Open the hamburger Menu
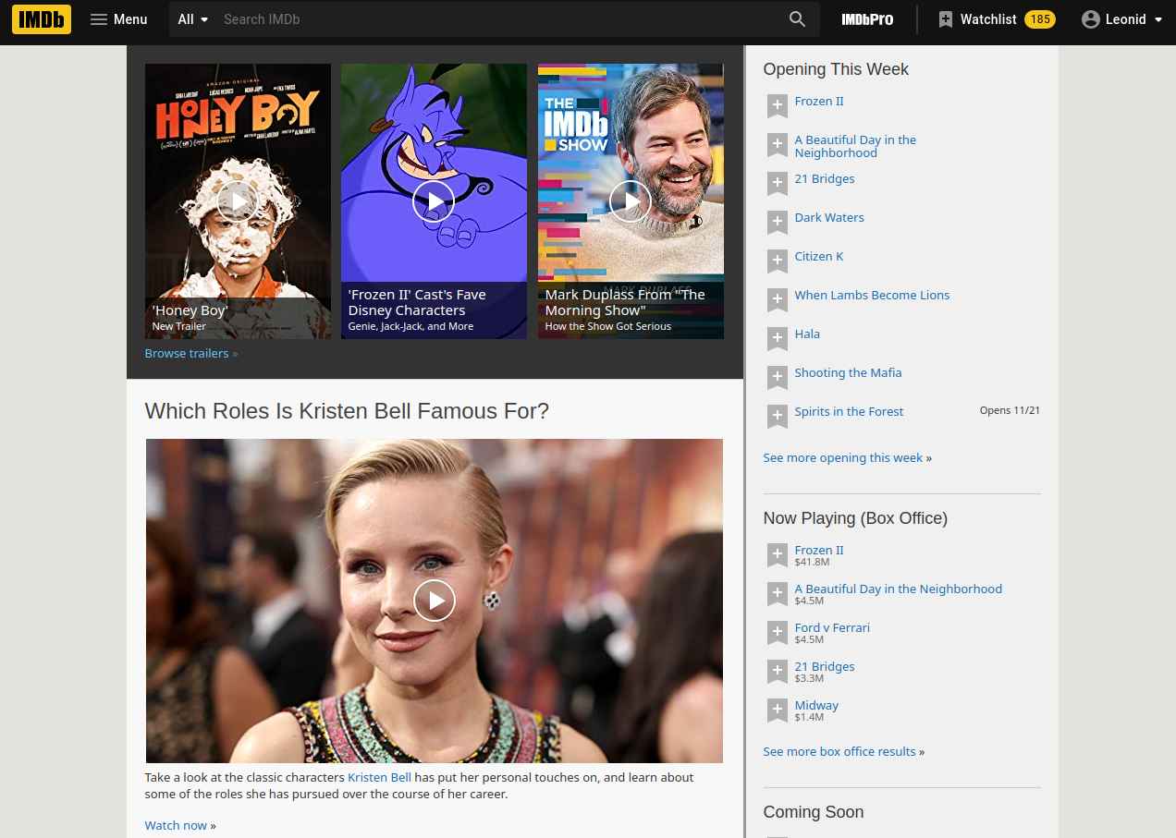The image size is (1176, 838). (118, 18)
